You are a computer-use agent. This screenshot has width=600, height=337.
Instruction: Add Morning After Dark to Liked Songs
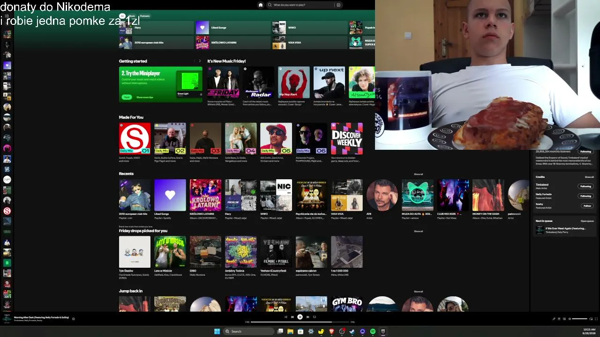point(73,319)
